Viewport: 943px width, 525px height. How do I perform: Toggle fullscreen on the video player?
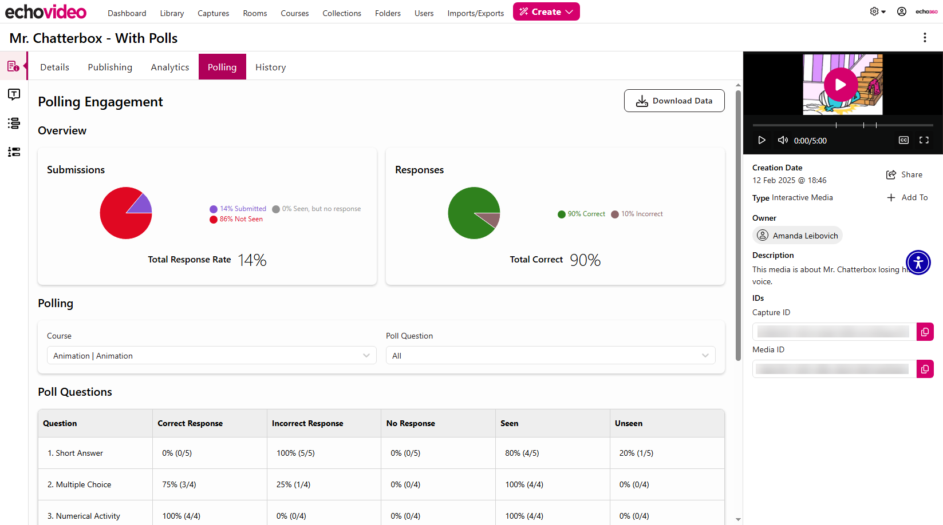click(924, 140)
